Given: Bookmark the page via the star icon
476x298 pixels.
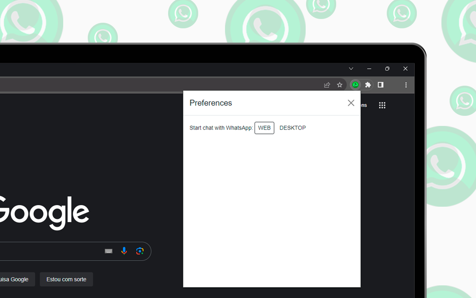Looking at the screenshot, I should pyautogui.click(x=340, y=85).
